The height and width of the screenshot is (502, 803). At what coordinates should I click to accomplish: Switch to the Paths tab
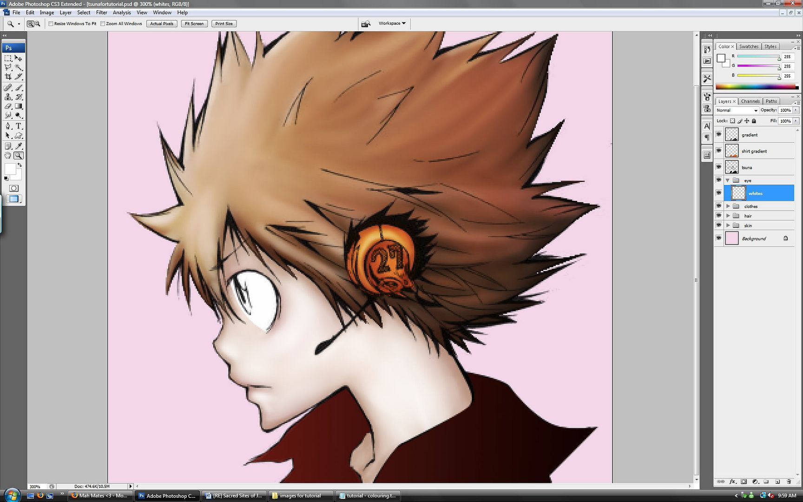[771, 101]
